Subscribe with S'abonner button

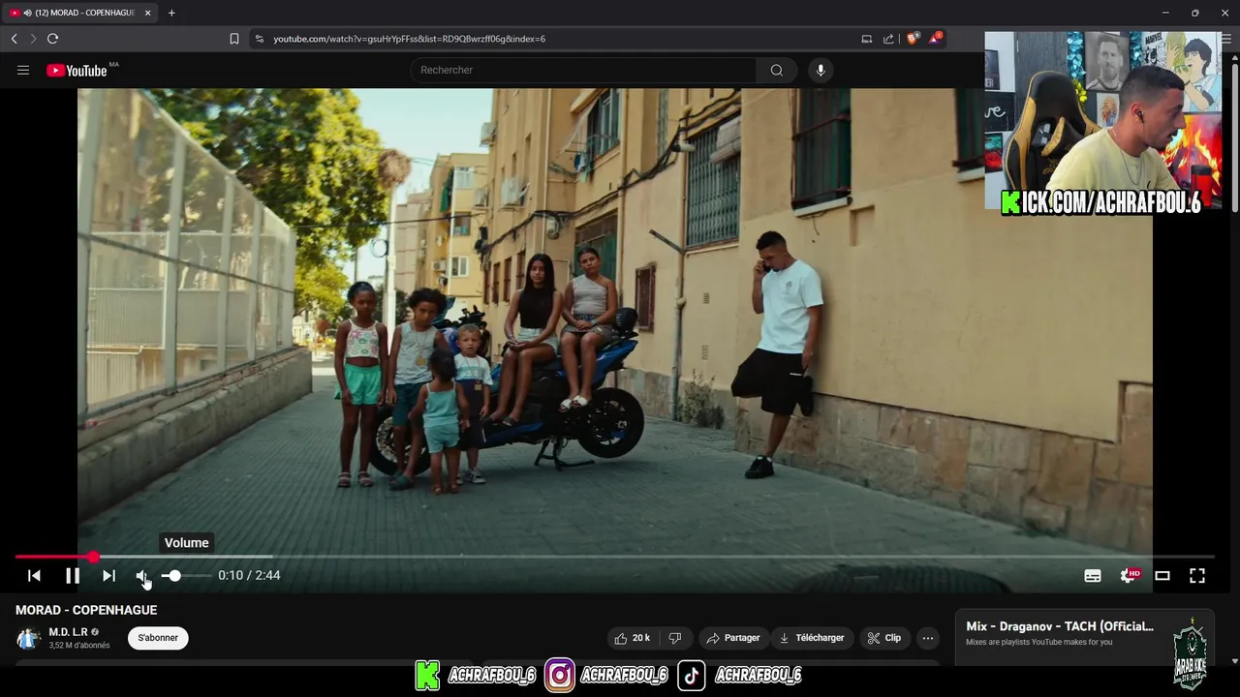coord(158,638)
